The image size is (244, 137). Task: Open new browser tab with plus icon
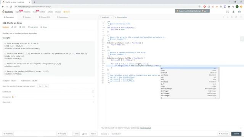point(34,2)
